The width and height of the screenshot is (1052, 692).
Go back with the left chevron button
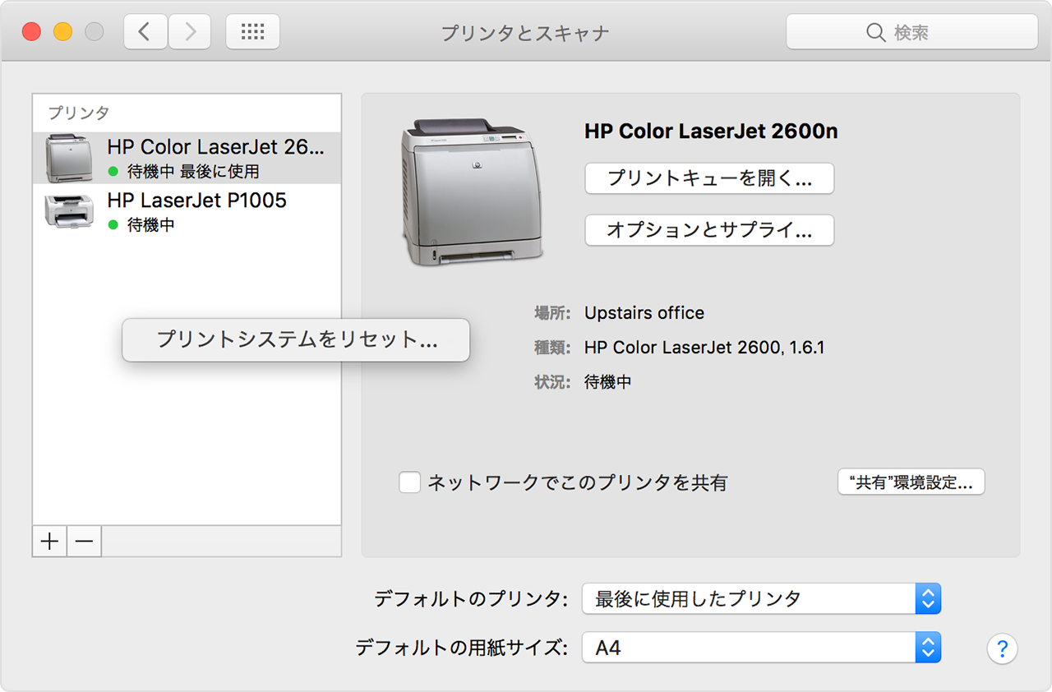click(x=145, y=32)
